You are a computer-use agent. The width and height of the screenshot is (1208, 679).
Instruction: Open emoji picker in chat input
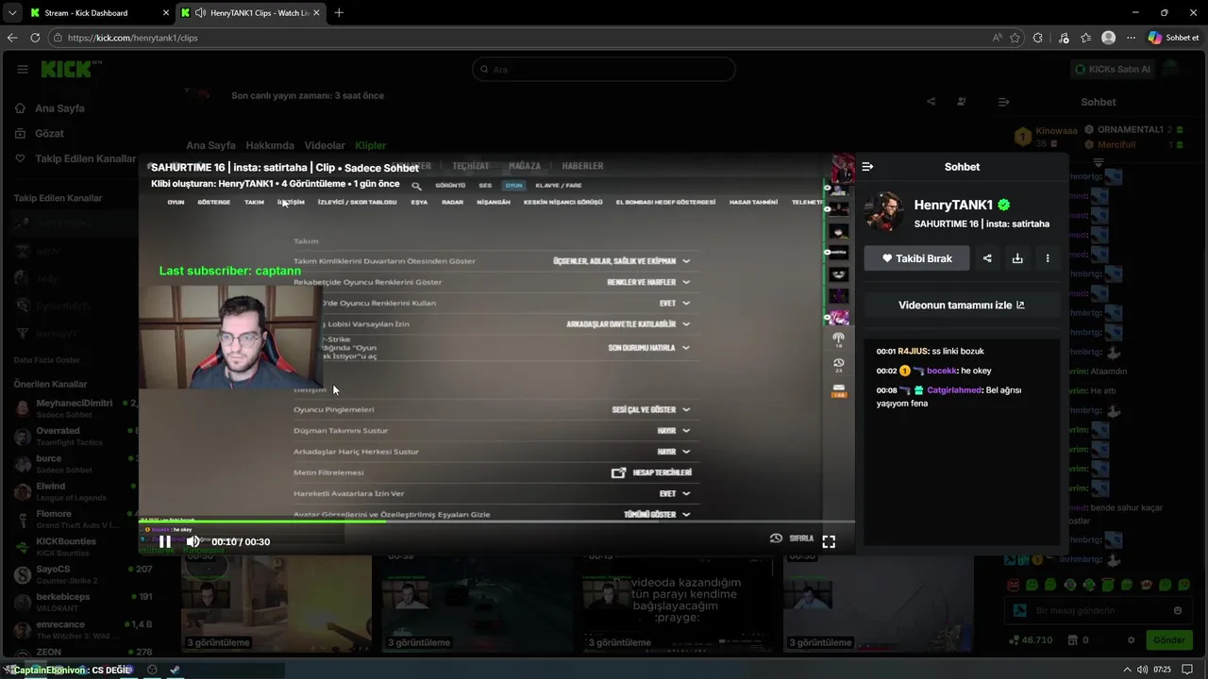(1178, 611)
